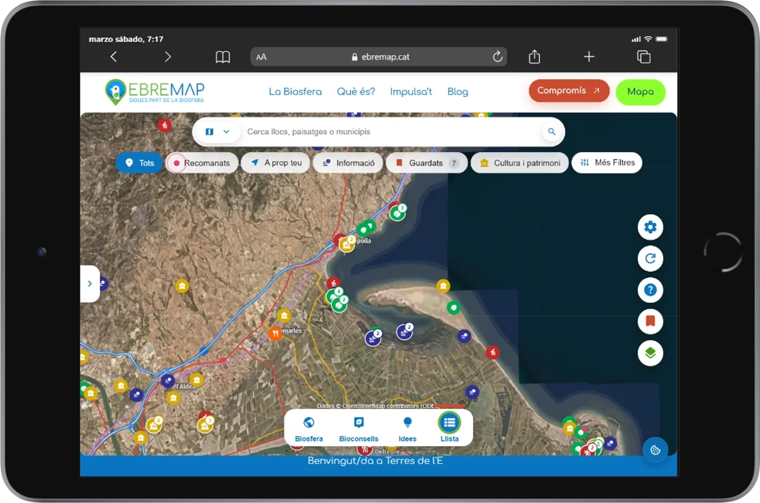This screenshot has height=503, width=760.
Task: Click the orange restaurant map marker
Action: click(275, 333)
